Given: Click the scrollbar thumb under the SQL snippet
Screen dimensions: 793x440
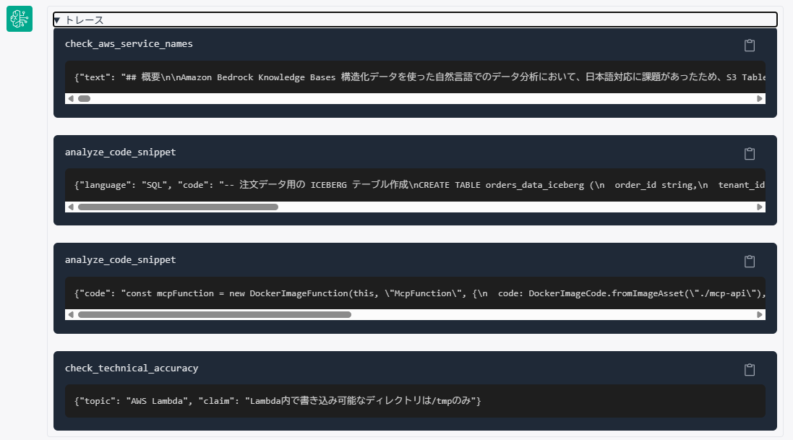Looking at the screenshot, I should (181, 207).
